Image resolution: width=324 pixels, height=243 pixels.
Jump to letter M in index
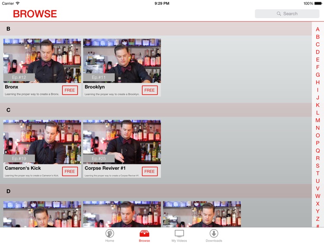[x=318, y=120]
